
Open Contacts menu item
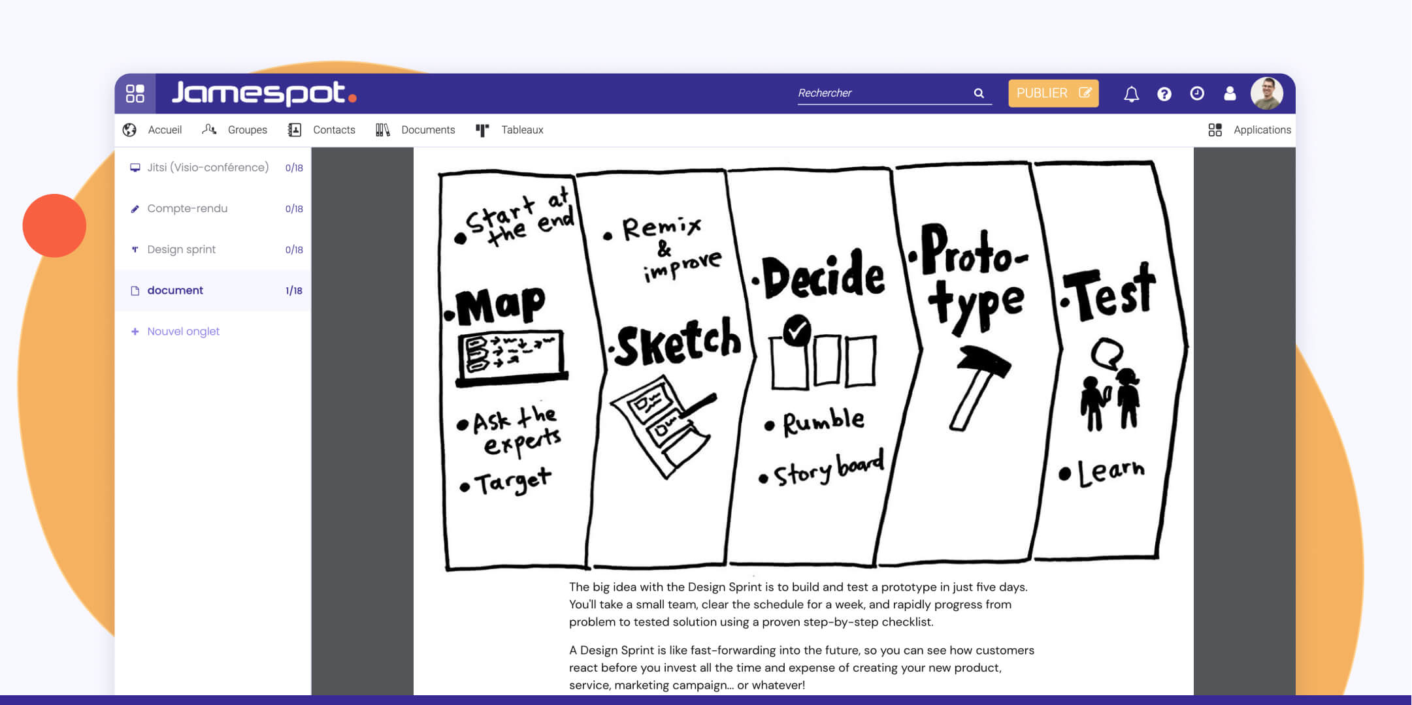334,130
